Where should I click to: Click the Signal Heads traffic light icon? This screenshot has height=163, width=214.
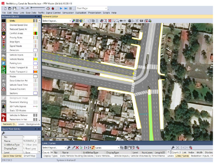[x=4, y=46]
